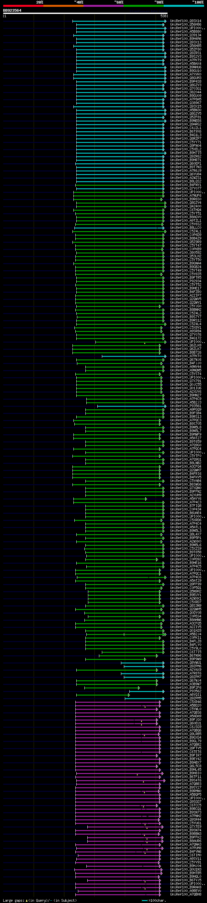Select hit UniRef100_Q93X14
207x903 pixels.
[186, 21]
